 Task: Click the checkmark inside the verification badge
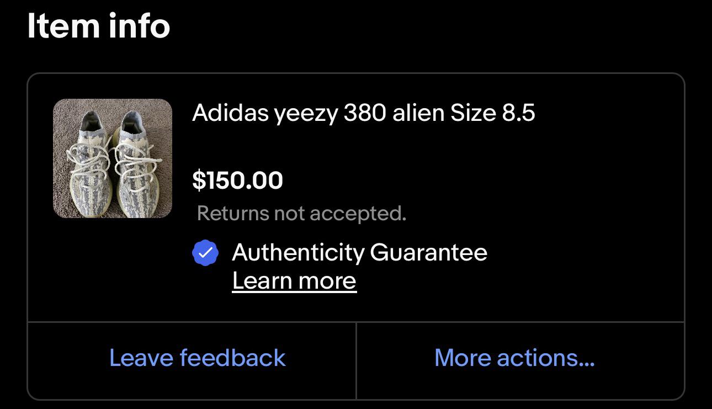pyautogui.click(x=205, y=253)
